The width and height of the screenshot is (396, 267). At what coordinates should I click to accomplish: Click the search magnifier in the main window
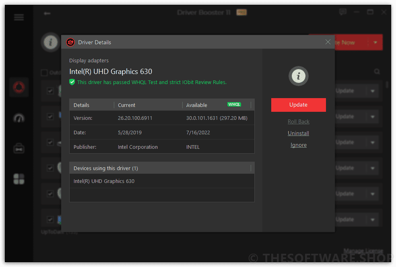[x=377, y=72]
